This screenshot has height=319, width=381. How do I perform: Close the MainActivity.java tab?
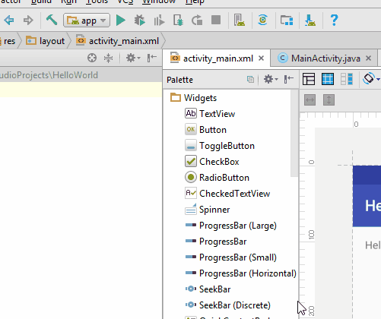369,58
